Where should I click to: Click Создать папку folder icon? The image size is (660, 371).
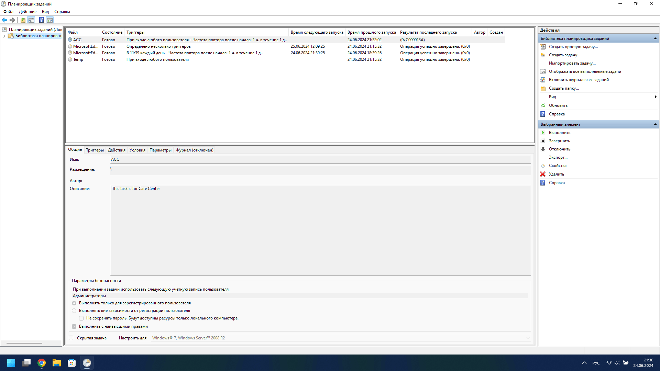click(x=543, y=88)
